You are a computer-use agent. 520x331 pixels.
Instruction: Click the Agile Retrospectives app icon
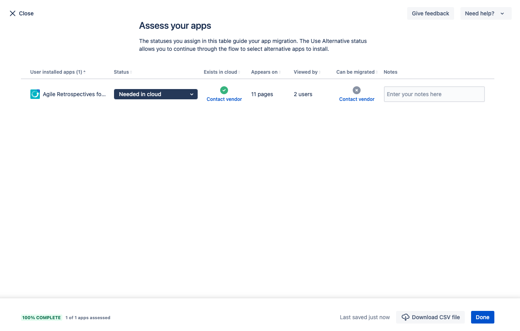coord(35,94)
